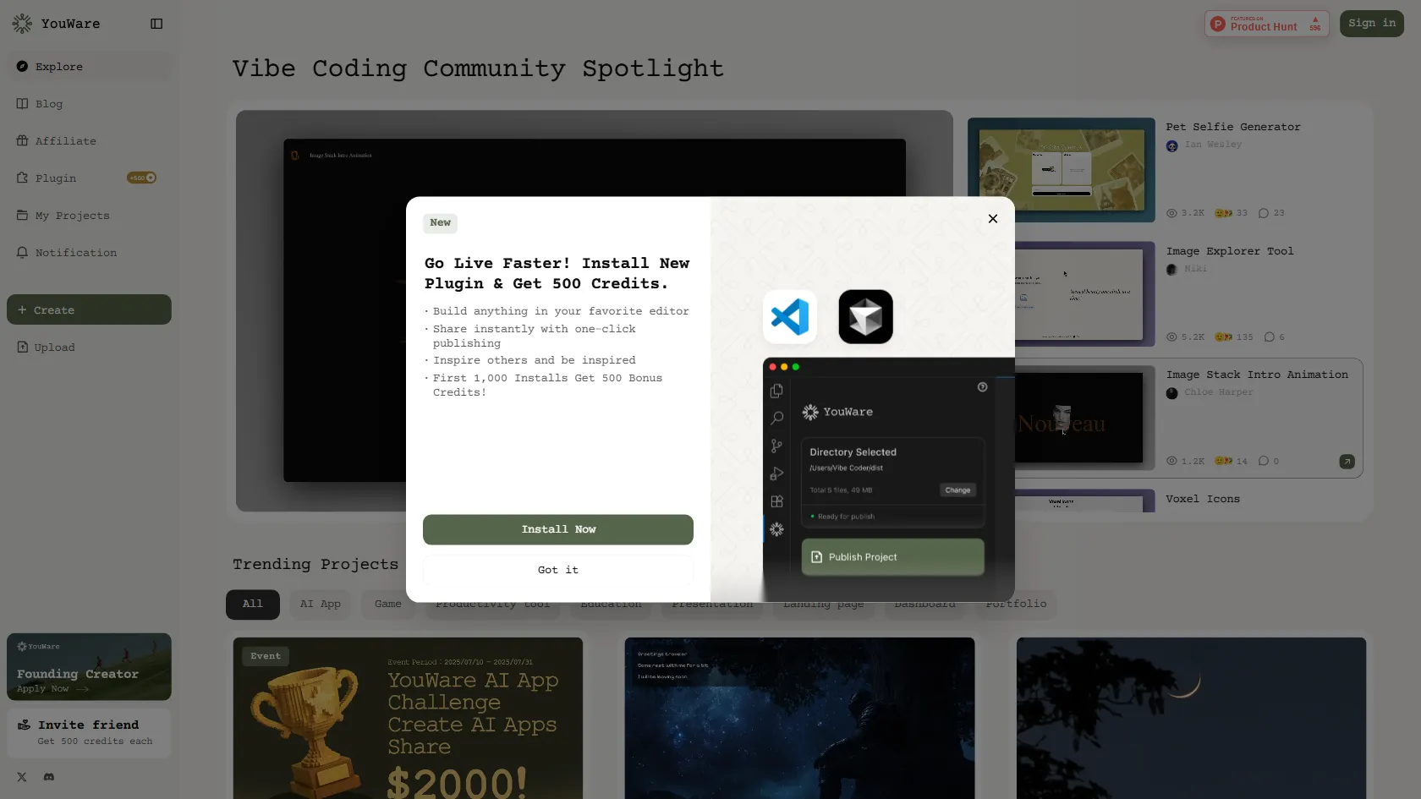Screen dimensions: 1421x799
Task: Click the Cursor editor icon in the dialog
Action: [x=865, y=317]
